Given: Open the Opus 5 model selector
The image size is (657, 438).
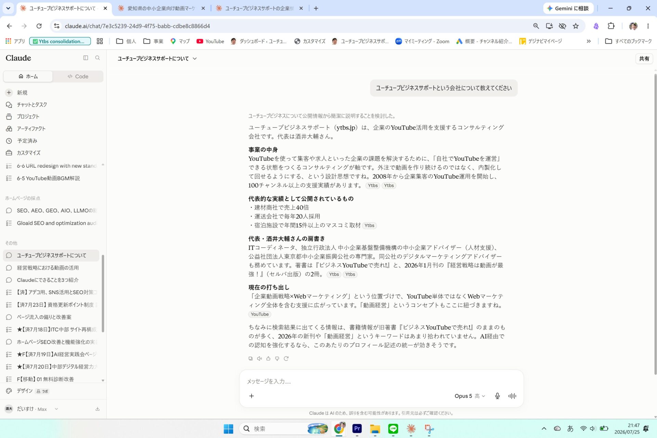Looking at the screenshot, I should click(469, 396).
